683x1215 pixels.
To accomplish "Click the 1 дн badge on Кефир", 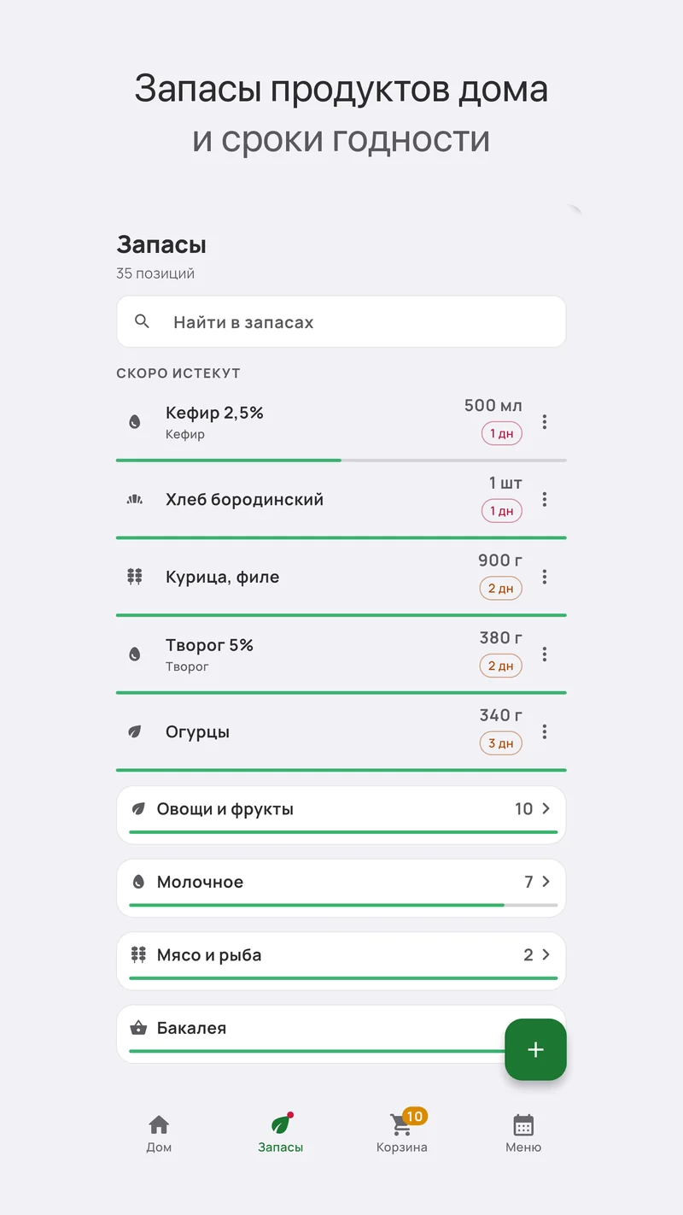I will click(x=501, y=433).
